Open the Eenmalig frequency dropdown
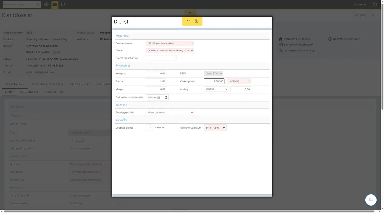This screenshot has height=213, width=384. click(x=239, y=81)
